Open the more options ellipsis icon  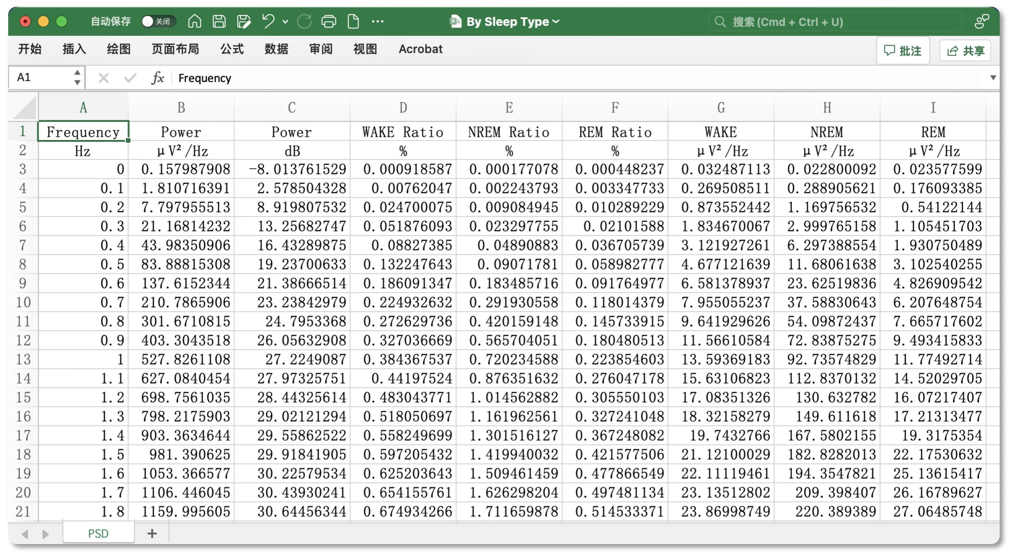378,21
